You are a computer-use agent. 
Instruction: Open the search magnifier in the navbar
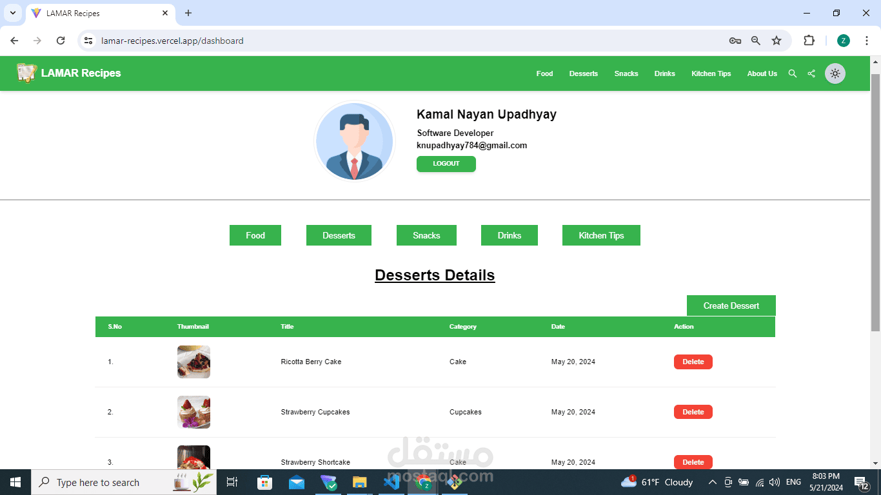coord(793,73)
